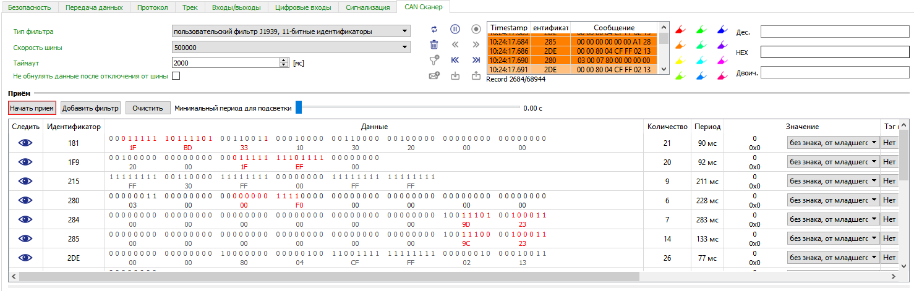Switch to the 'Протокол' tab

(x=152, y=7)
